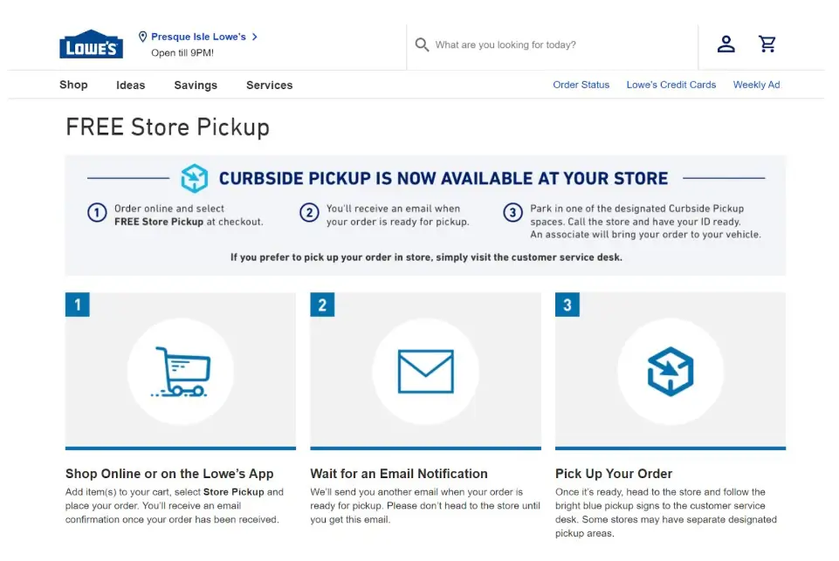Open the Services menu
The image size is (839, 561).
coord(269,85)
